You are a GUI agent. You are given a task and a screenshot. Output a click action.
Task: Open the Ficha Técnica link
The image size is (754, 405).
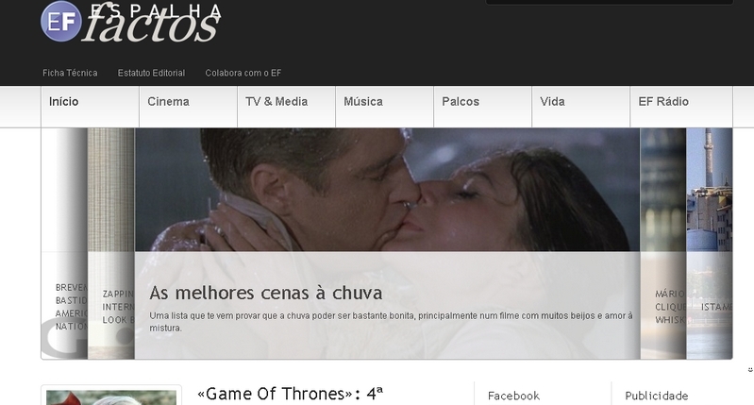70,73
